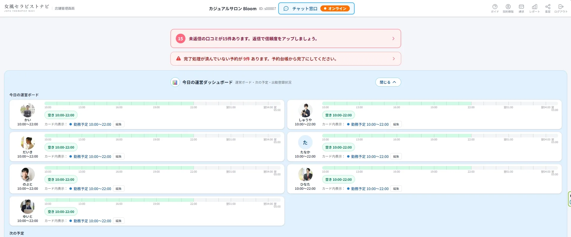Click 編集 button in しゅうや's card
This screenshot has height=237, width=571.
tap(396, 124)
